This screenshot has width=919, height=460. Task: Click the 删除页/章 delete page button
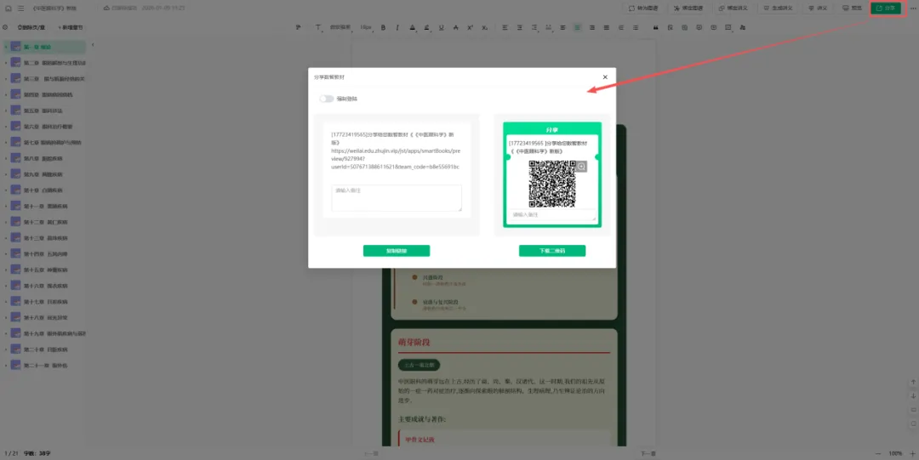[x=31, y=27]
